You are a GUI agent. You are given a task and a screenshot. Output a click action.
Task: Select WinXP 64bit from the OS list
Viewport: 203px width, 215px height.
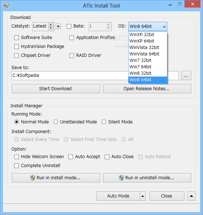pyautogui.click(x=148, y=41)
